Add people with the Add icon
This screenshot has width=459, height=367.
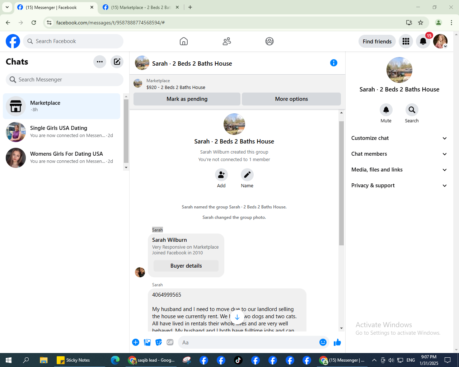click(221, 175)
